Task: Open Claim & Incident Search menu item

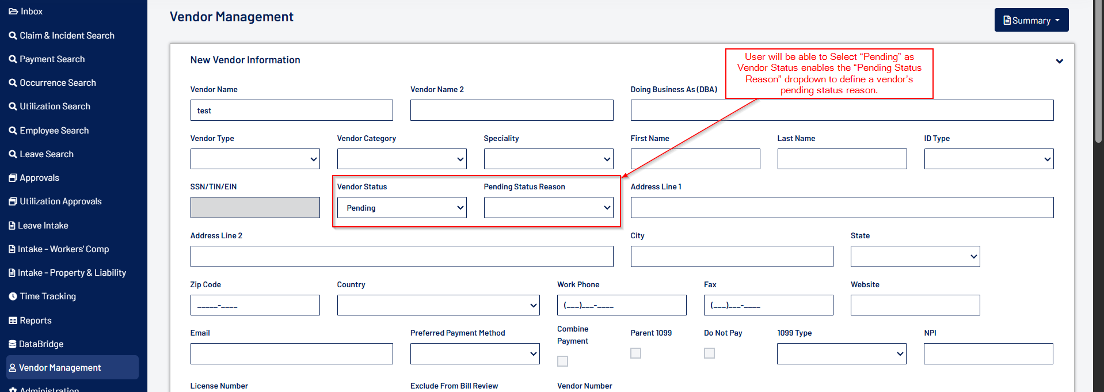Action: click(x=67, y=36)
